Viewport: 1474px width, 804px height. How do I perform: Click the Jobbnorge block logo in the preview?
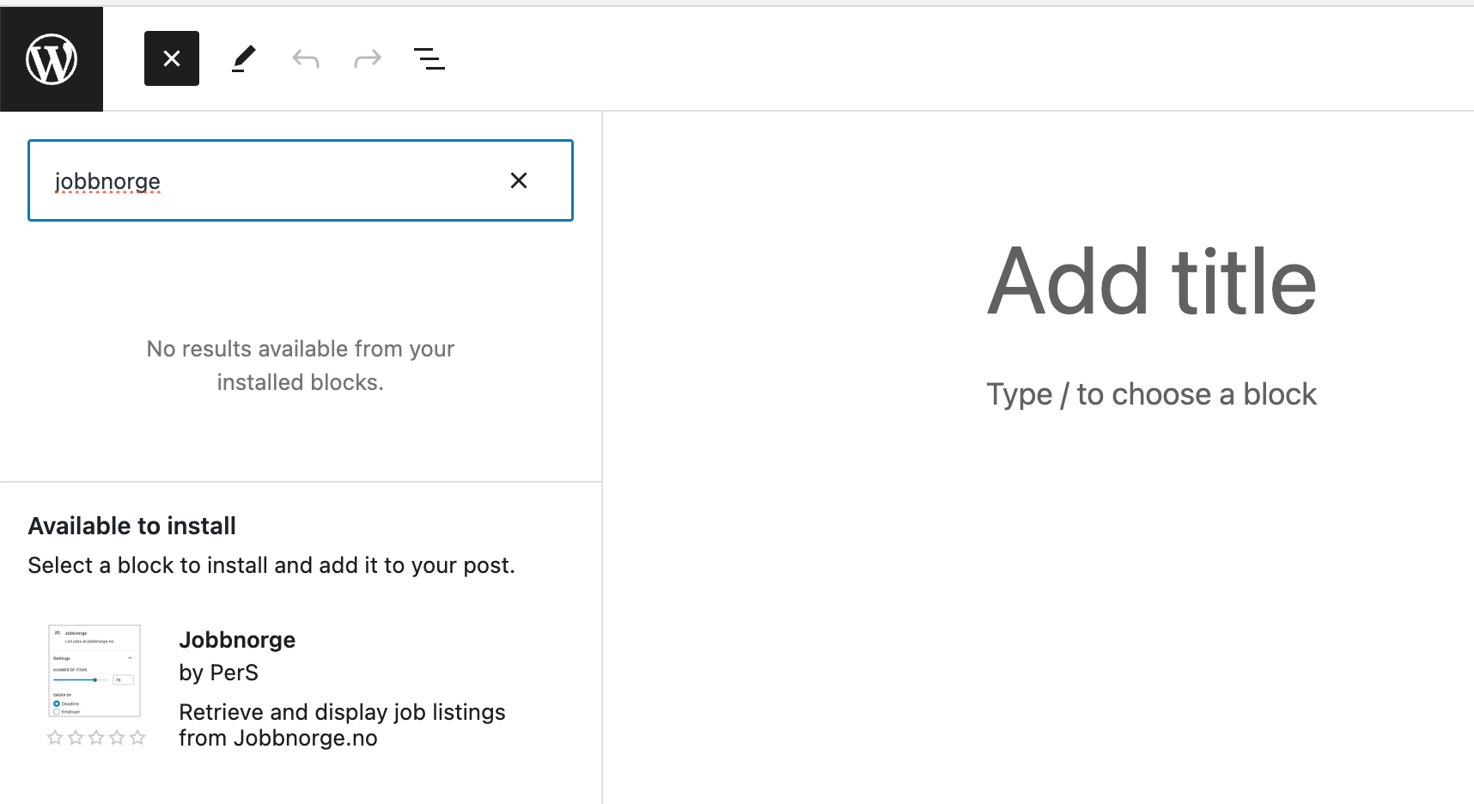point(58,633)
